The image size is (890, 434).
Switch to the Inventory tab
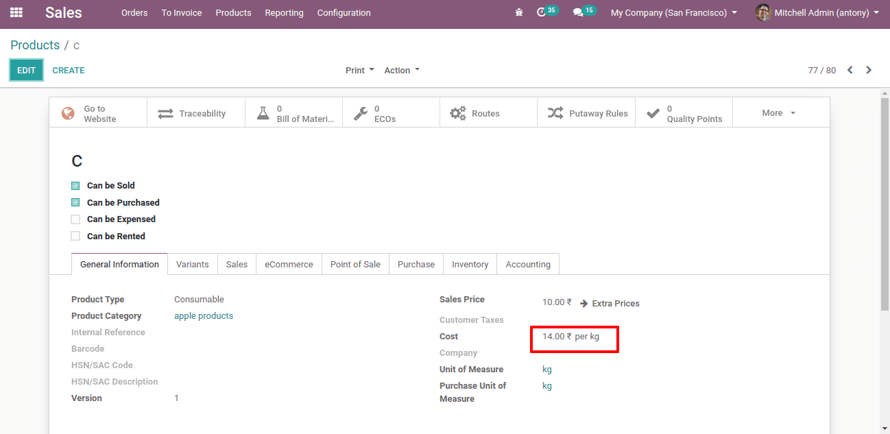470,264
